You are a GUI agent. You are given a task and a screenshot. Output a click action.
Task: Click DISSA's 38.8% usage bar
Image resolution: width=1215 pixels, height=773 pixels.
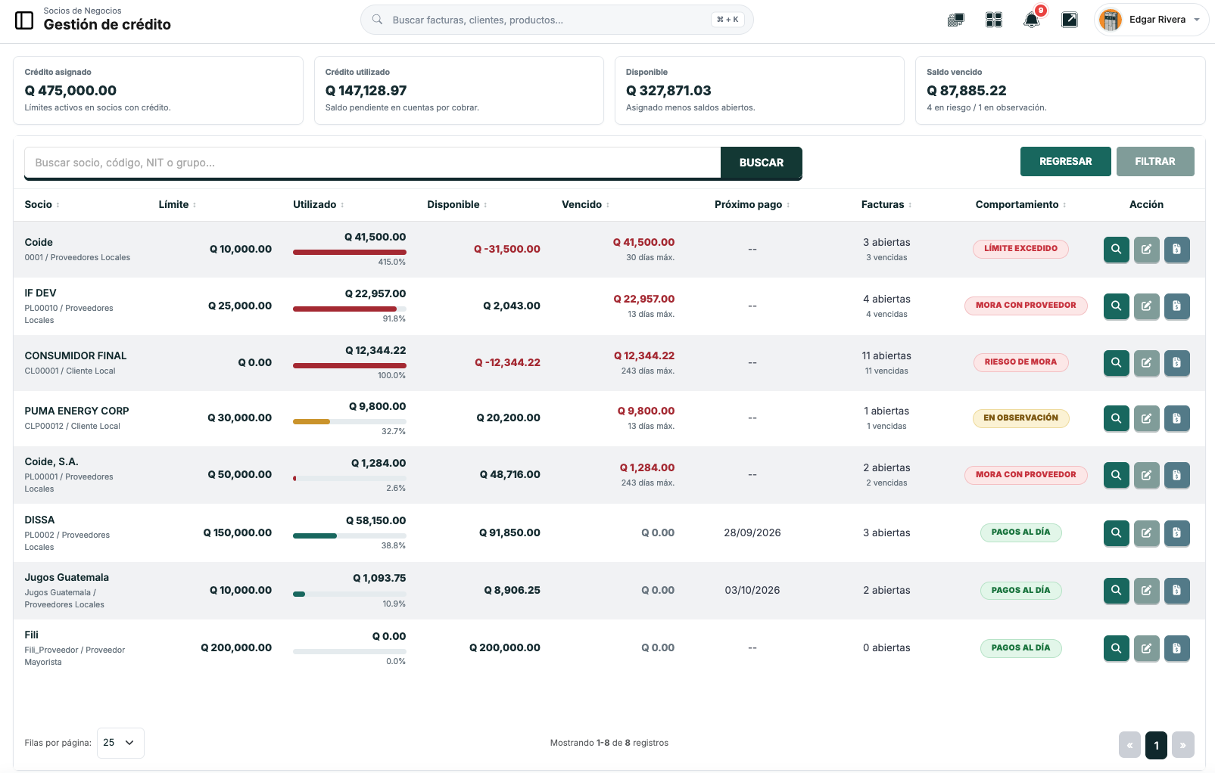pyautogui.click(x=350, y=536)
